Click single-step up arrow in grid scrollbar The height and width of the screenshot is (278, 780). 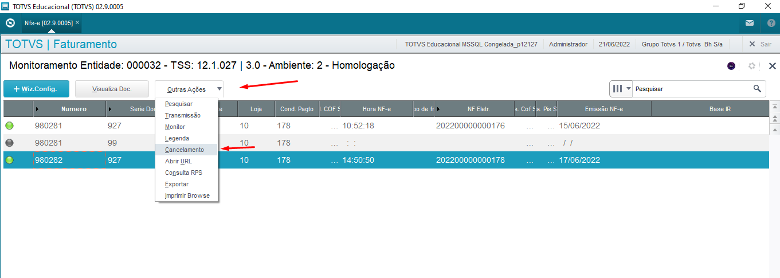coord(774,129)
